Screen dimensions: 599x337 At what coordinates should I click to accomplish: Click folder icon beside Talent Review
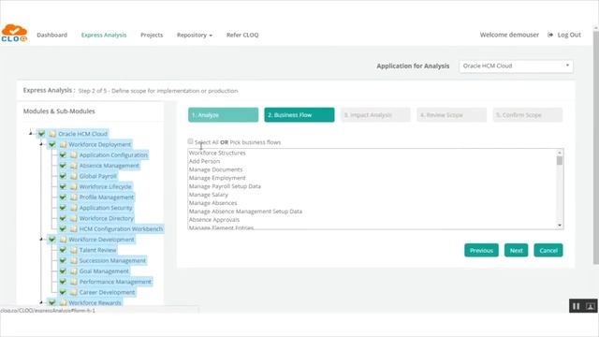pyautogui.click(x=74, y=250)
